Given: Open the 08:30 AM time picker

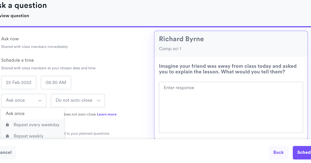Looking at the screenshot, I should (56, 83).
